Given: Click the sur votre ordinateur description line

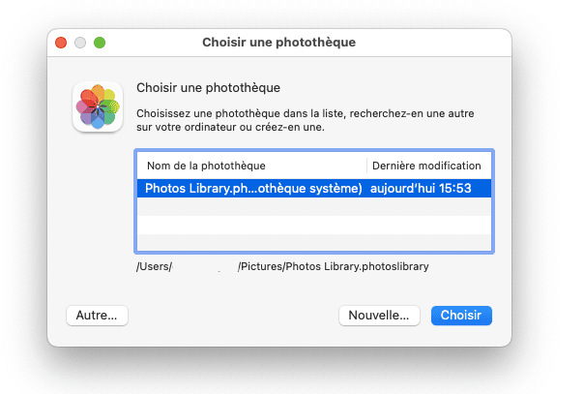Looking at the screenshot, I should pyautogui.click(x=230, y=127).
